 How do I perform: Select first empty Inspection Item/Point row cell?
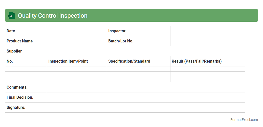pos(77,69)
